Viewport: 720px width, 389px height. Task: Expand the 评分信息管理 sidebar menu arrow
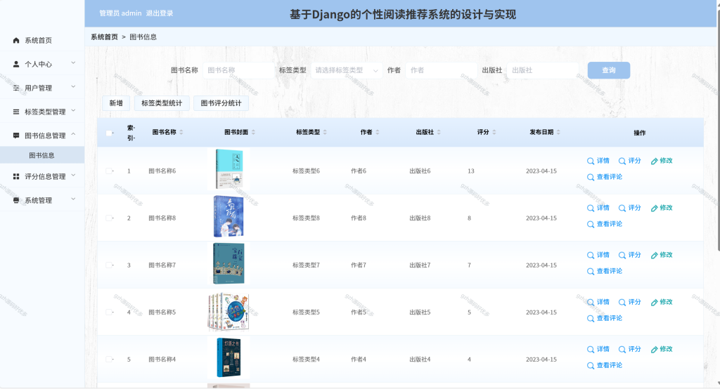[73, 176]
